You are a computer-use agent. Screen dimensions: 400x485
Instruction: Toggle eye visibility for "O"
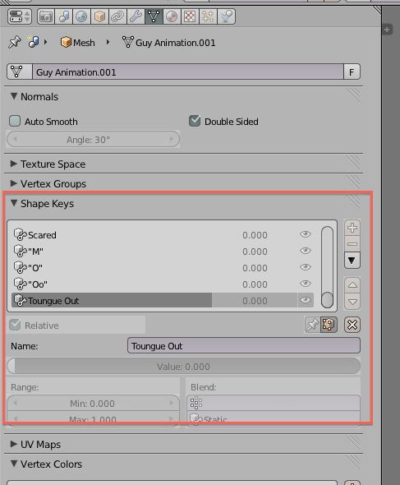[306, 267]
